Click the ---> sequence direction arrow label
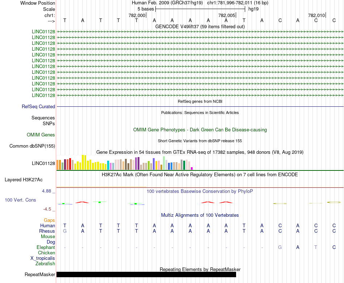 click(x=51, y=21)
